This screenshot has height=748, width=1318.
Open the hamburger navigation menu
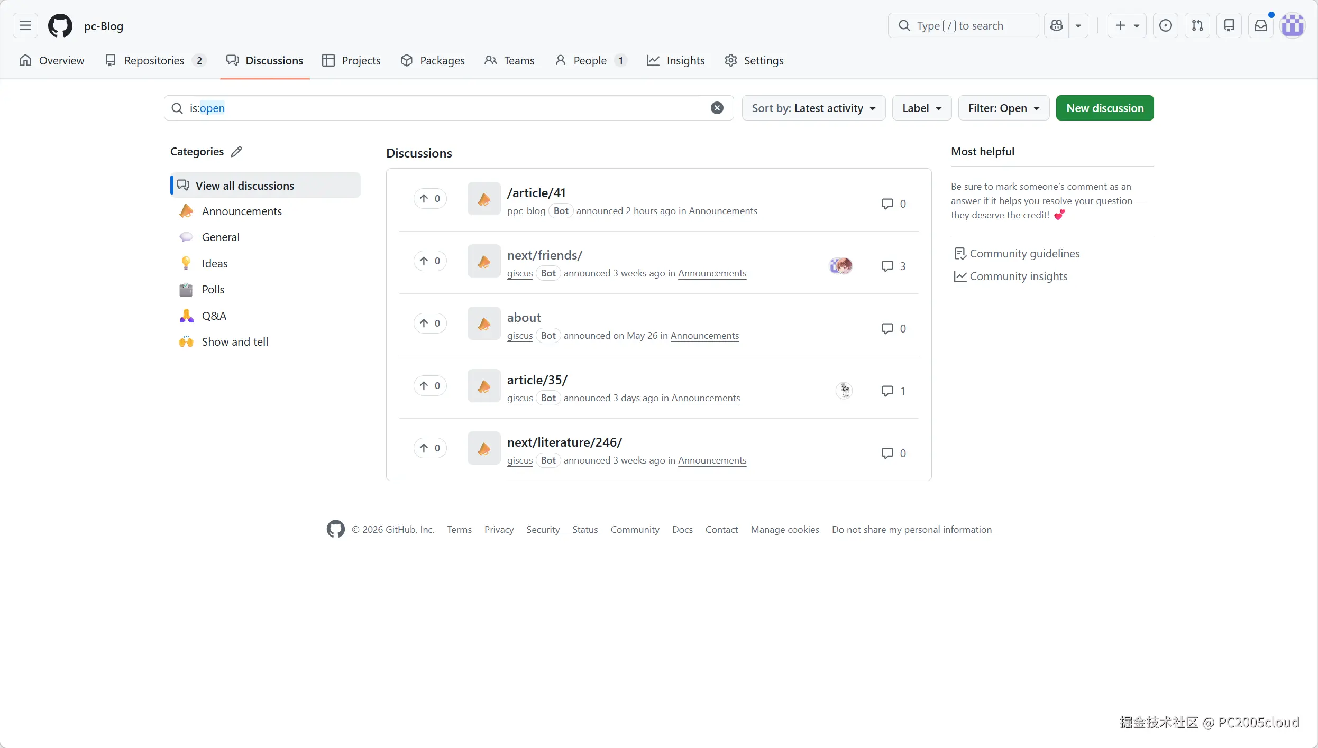tap(25, 25)
